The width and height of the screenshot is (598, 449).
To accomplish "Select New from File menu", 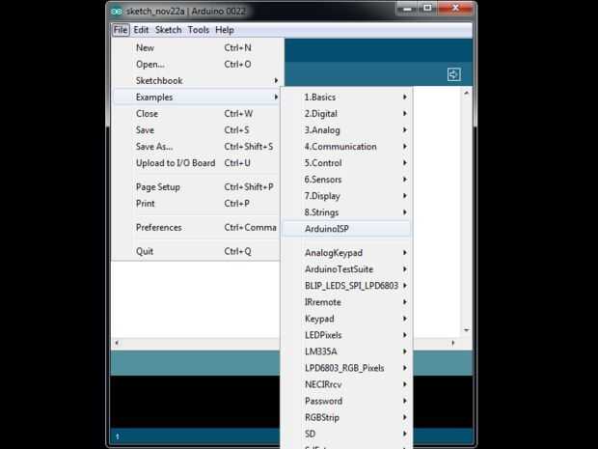I will 197,47.
